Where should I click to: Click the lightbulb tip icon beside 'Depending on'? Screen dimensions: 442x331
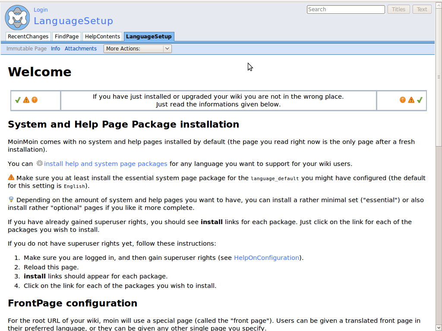(11, 199)
